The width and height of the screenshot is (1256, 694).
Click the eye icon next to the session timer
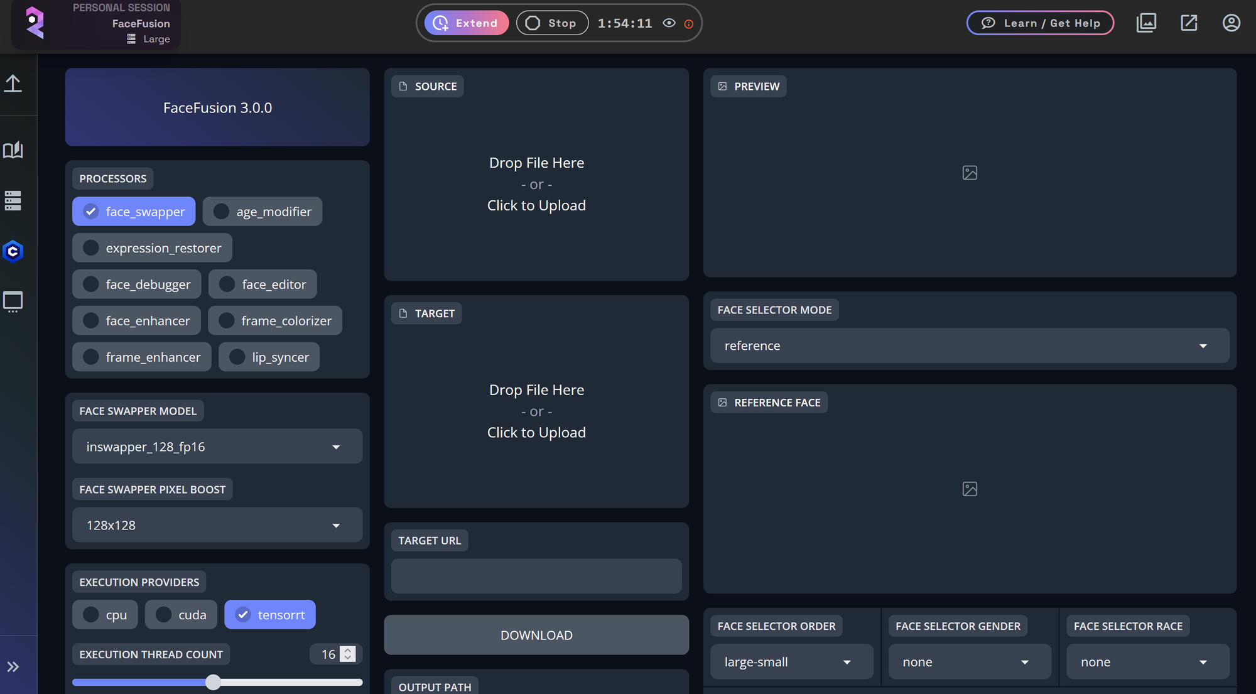[669, 23]
